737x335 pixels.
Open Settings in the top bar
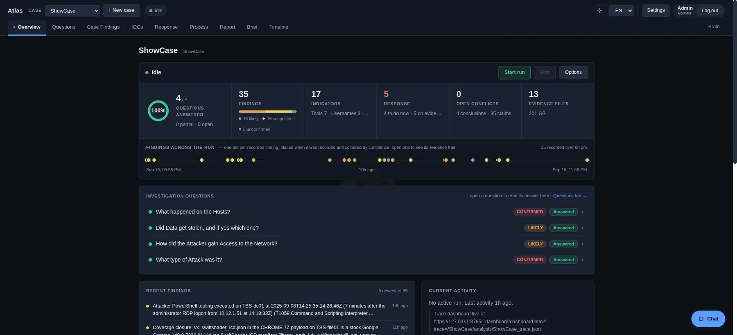point(656,10)
